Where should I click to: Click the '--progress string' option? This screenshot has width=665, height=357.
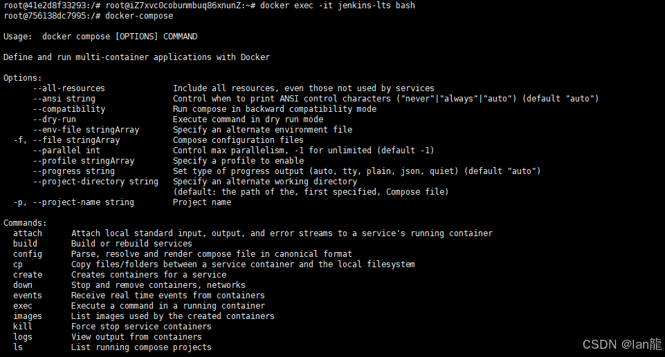pos(74,171)
